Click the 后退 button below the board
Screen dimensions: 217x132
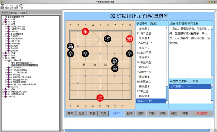pyautogui.click(x=81, y=113)
